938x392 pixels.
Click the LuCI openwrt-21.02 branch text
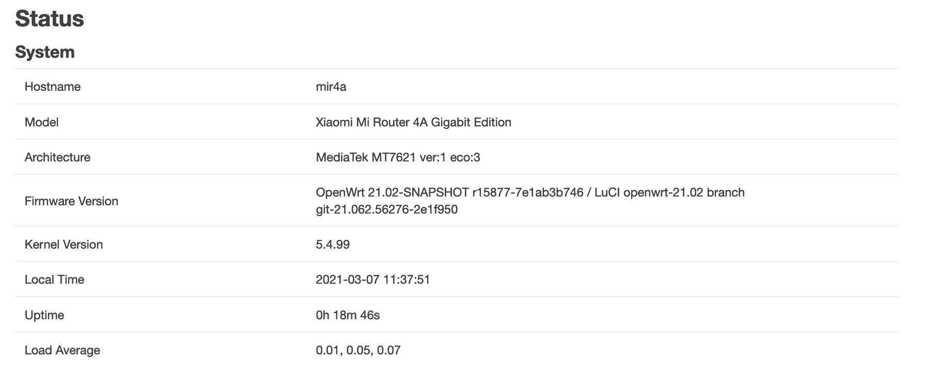[x=669, y=192]
